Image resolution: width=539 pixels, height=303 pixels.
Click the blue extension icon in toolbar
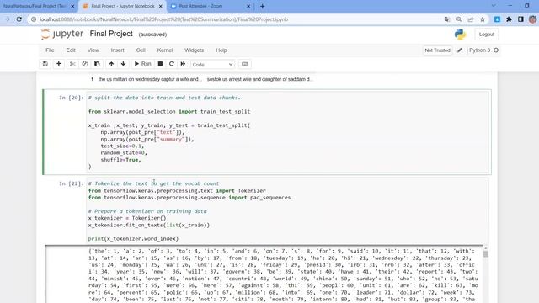click(x=497, y=19)
